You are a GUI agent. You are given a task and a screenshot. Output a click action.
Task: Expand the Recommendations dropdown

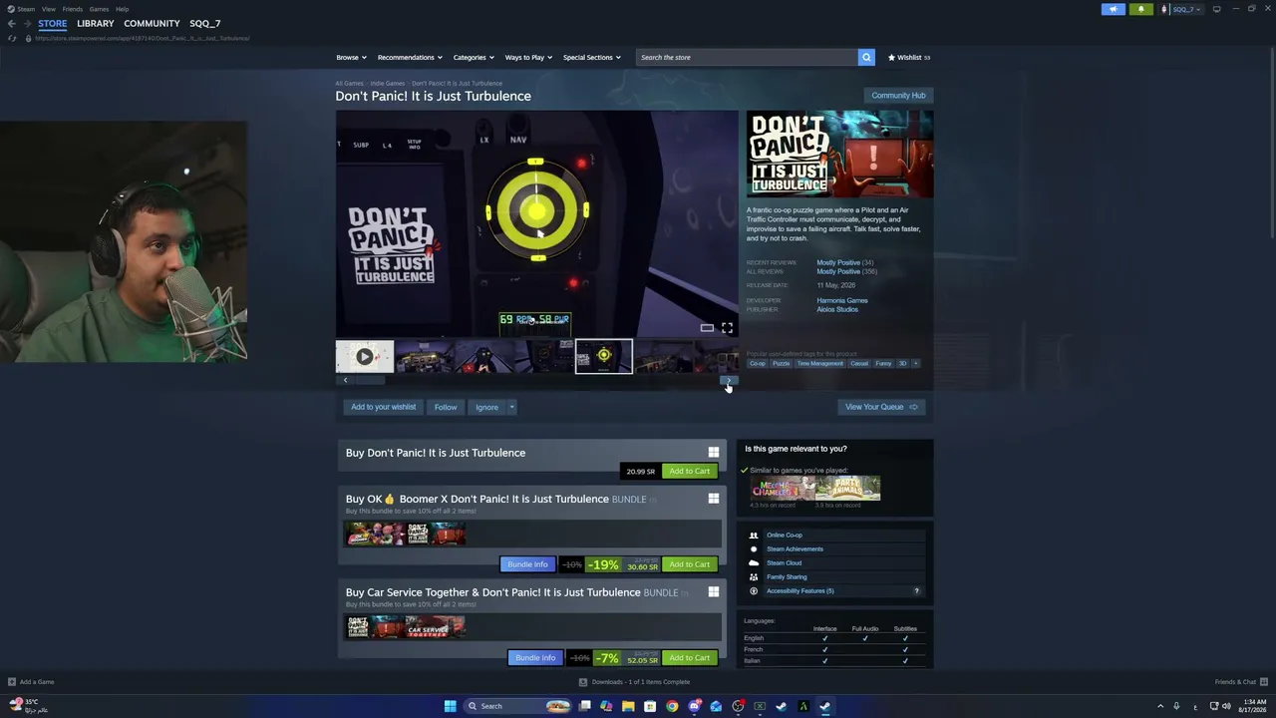[410, 57]
